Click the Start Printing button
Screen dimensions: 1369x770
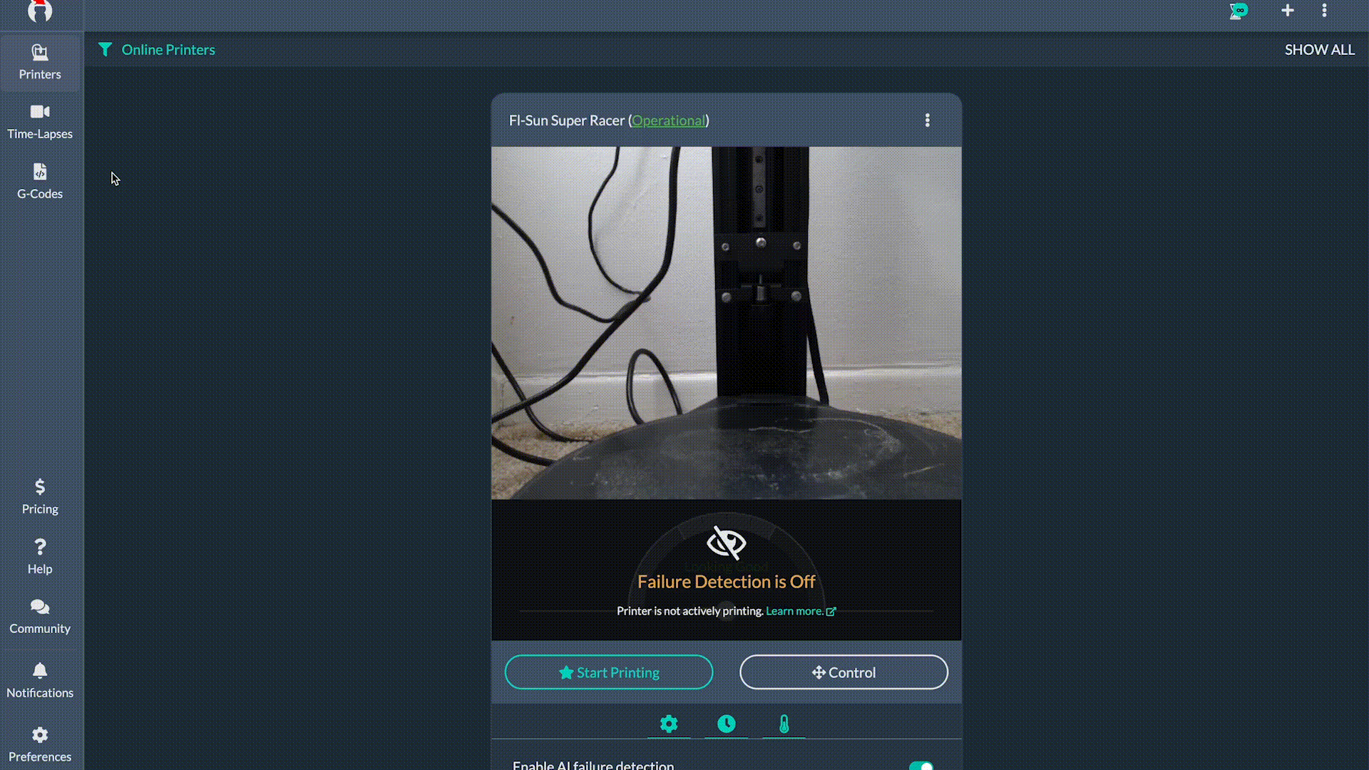tap(609, 672)
